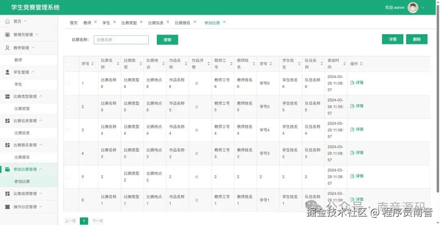Open the admin user dropdown arrow
440x225 pixels.
pos(423,8)
